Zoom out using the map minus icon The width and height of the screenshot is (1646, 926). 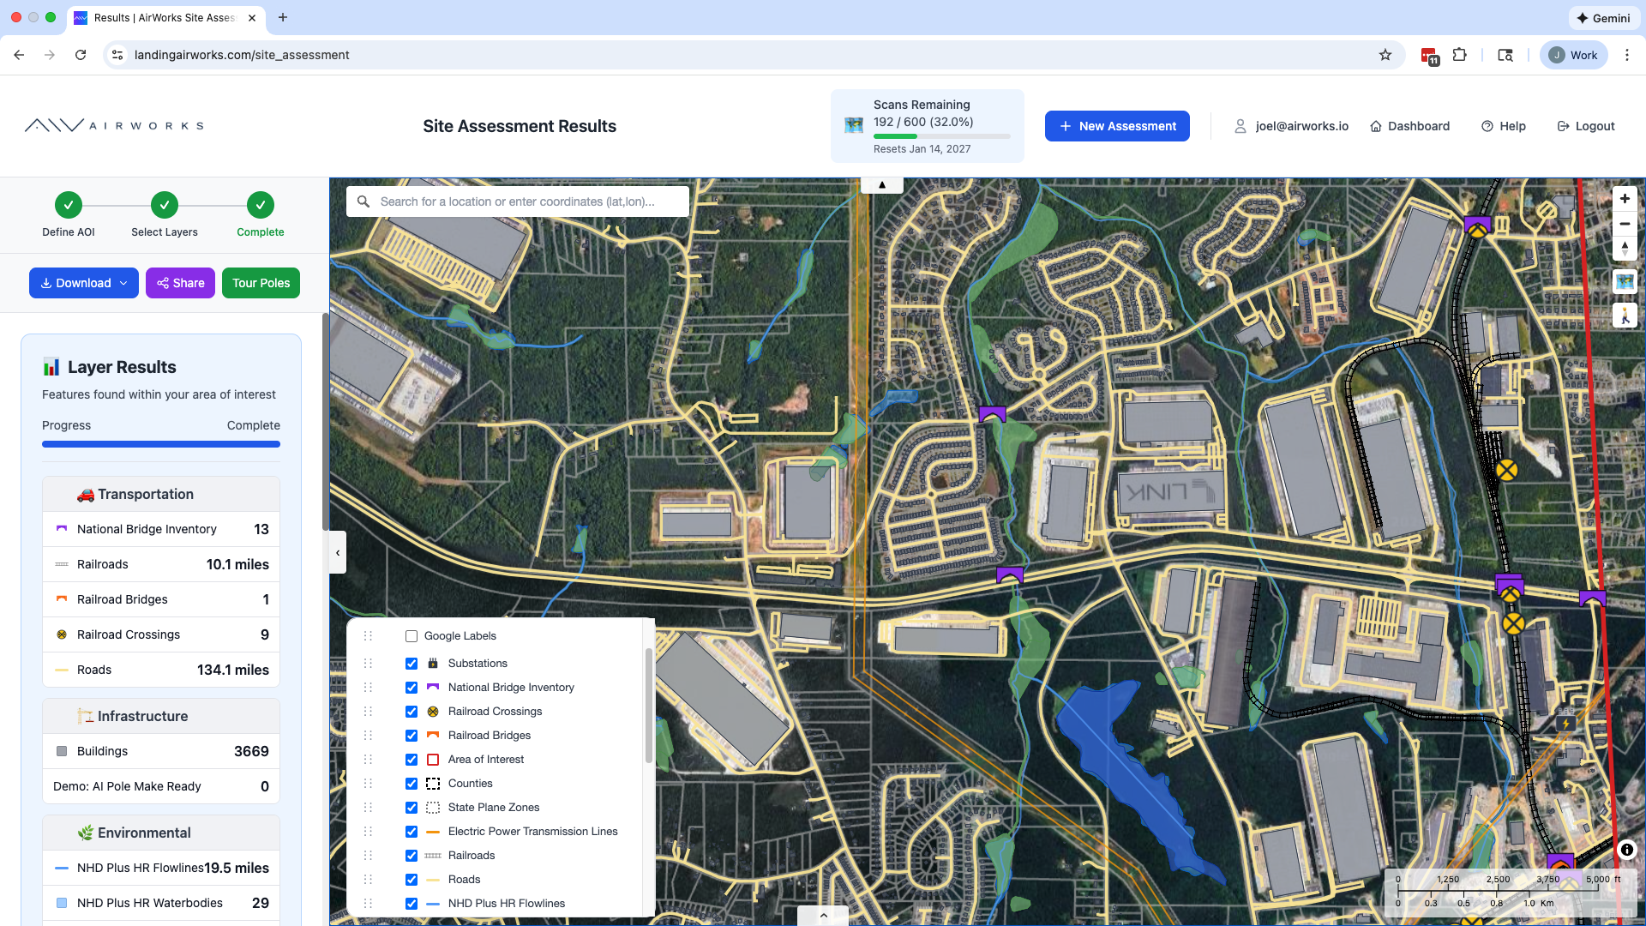pyautogui.click(x=1625, y=224)
